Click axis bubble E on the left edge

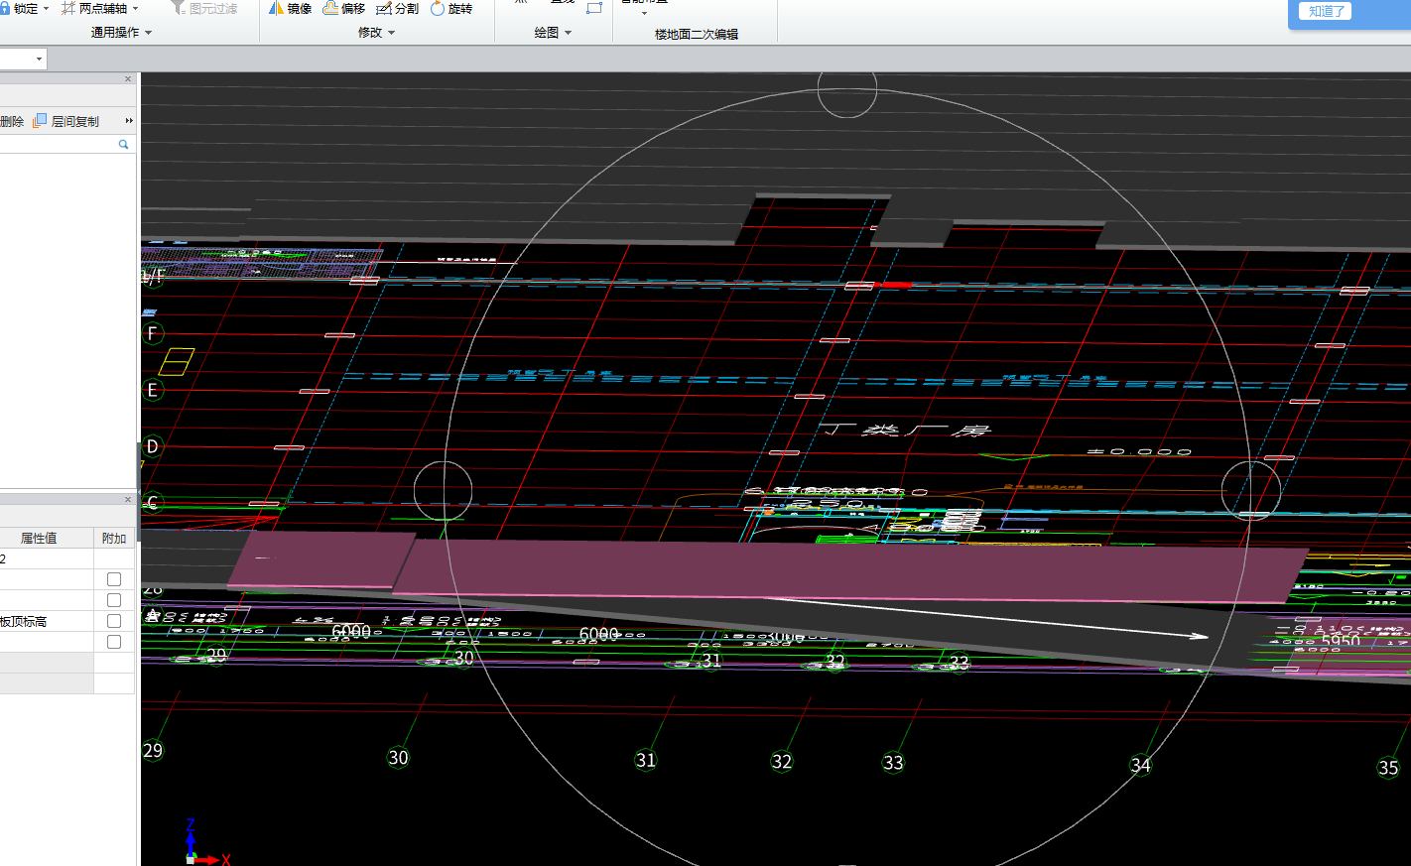(153, 390)
